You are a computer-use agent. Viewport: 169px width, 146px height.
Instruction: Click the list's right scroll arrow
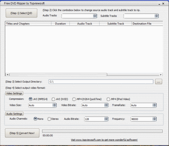click(161, 75)
